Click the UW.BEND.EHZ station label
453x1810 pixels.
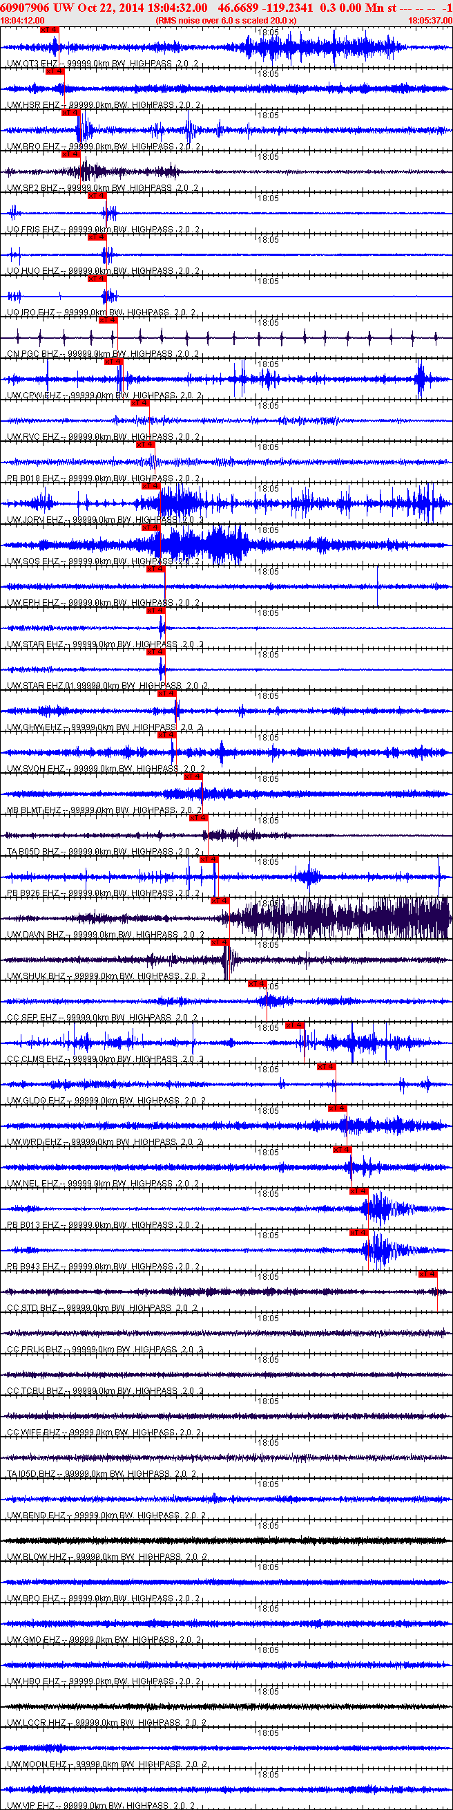point(107,1515)
